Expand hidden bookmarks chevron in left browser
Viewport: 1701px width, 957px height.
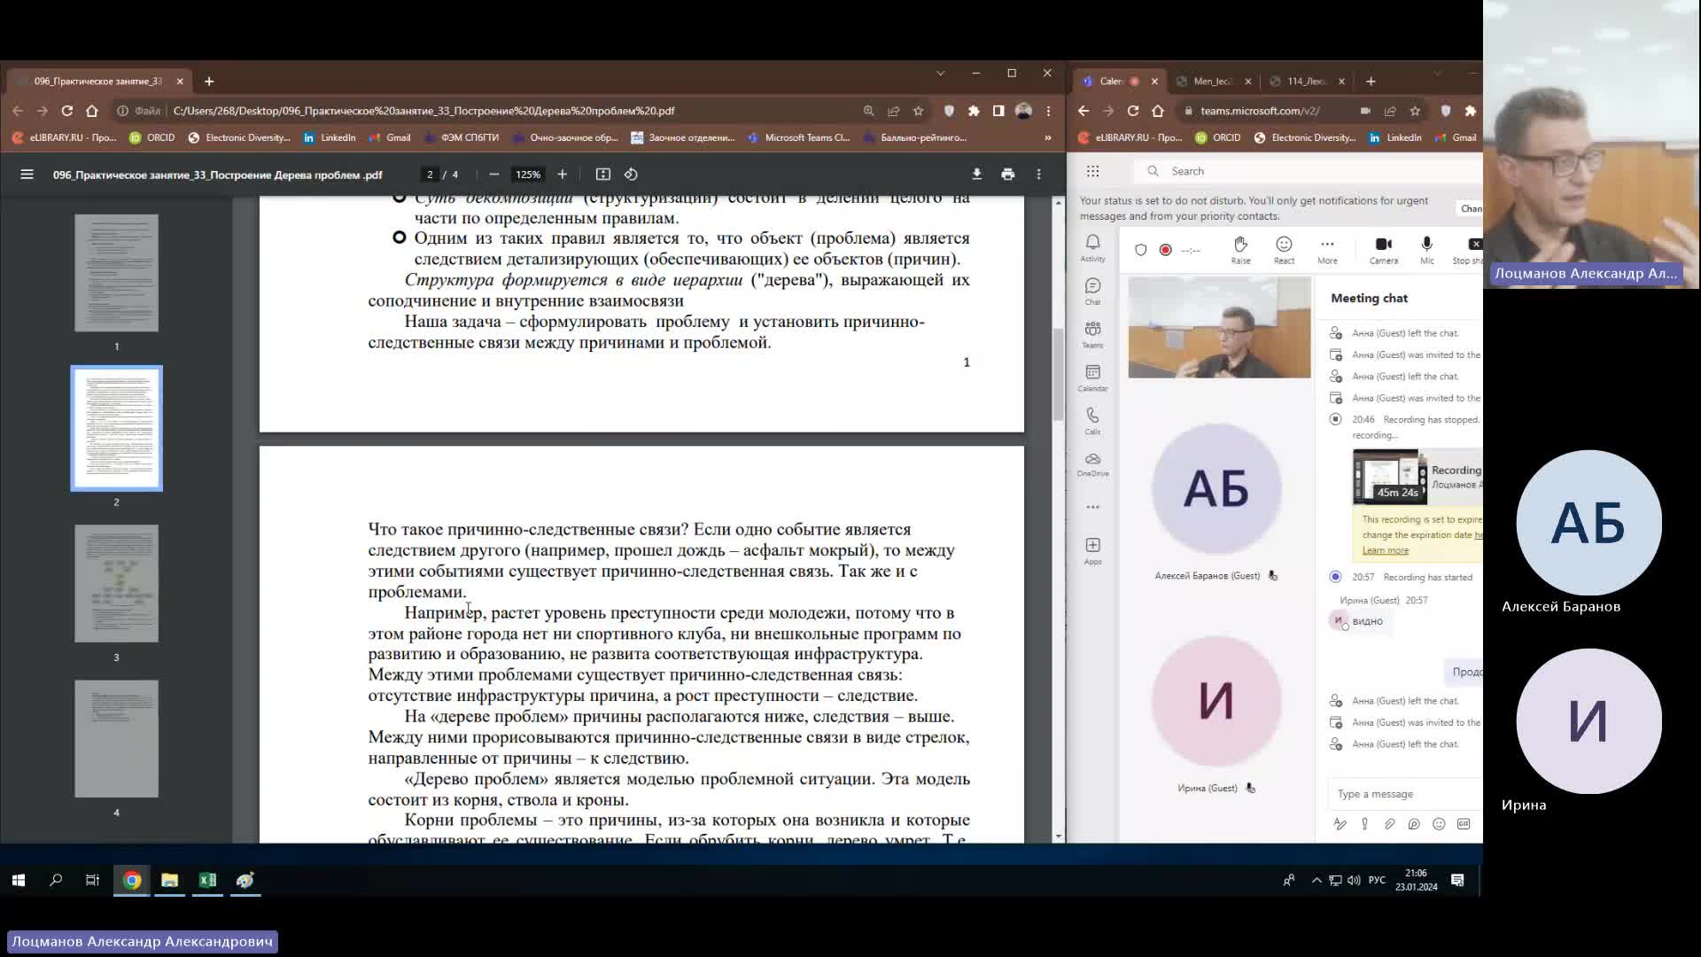pyautogui.click(x=1047, y=137)
